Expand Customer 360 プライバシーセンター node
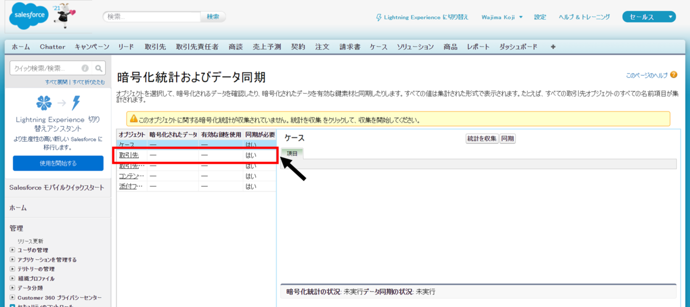This screenshot has width=690, height=307. (x=13, y=298)
